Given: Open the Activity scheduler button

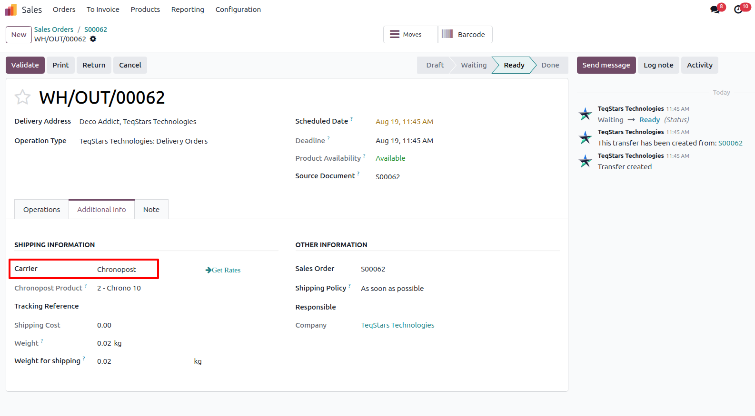Looking at the screenshot, I should [699, 65].
